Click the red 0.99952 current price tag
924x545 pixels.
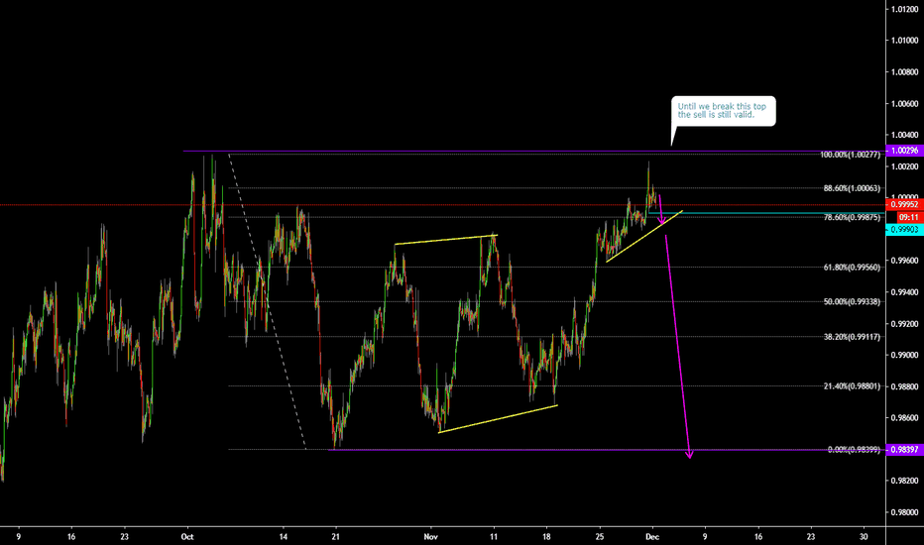[x=903, y=205]
